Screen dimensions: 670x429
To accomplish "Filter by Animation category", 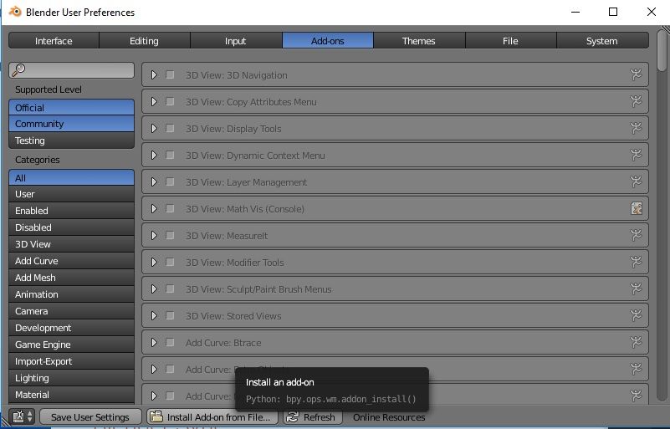I will 71,294.
